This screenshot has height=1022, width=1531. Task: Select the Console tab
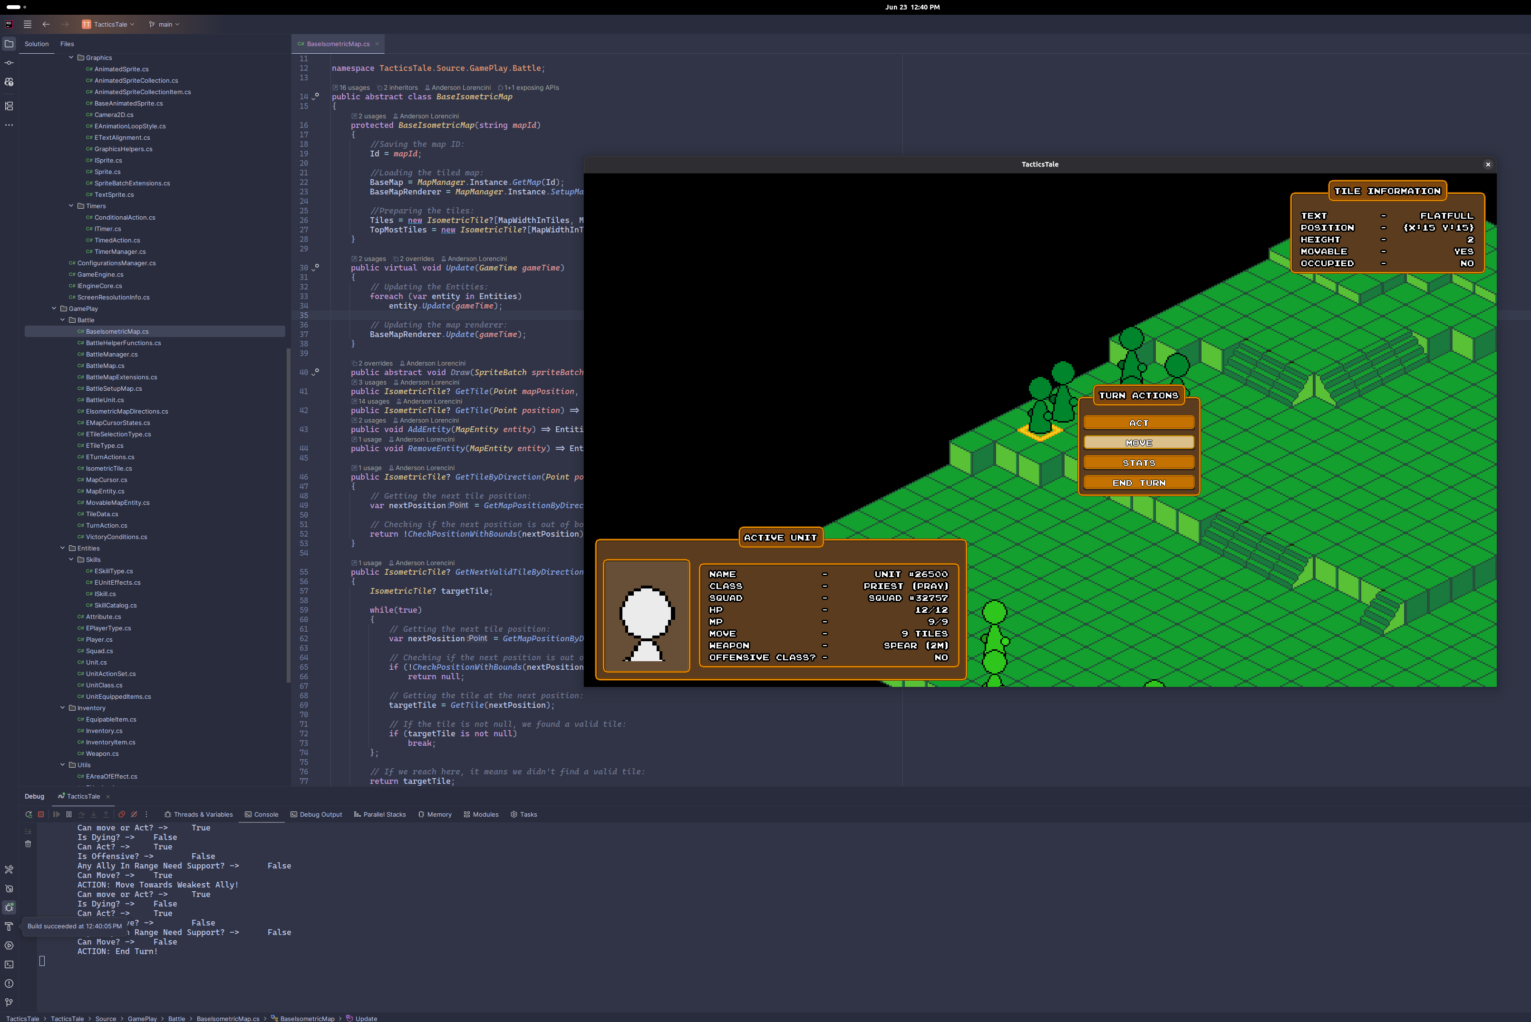[262, 815]
